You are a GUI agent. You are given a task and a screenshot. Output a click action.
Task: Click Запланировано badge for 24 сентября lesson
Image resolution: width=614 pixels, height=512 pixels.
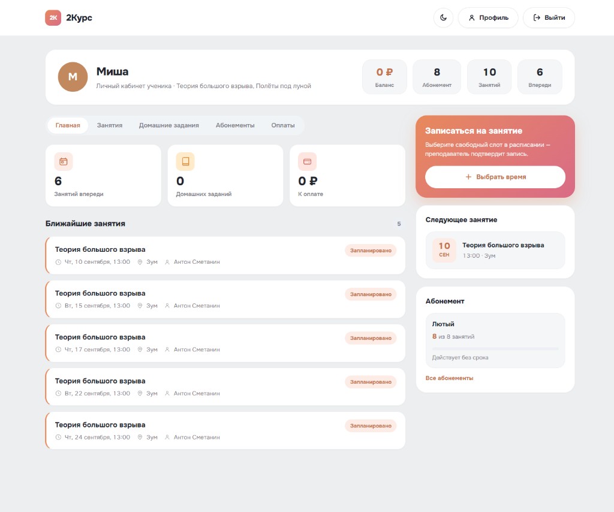tap(371, 426)
